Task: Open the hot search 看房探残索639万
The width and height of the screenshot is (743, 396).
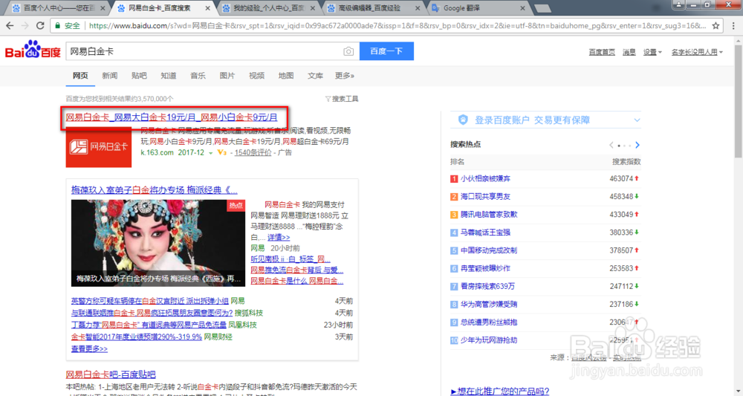Action: (x=487, y=286)
